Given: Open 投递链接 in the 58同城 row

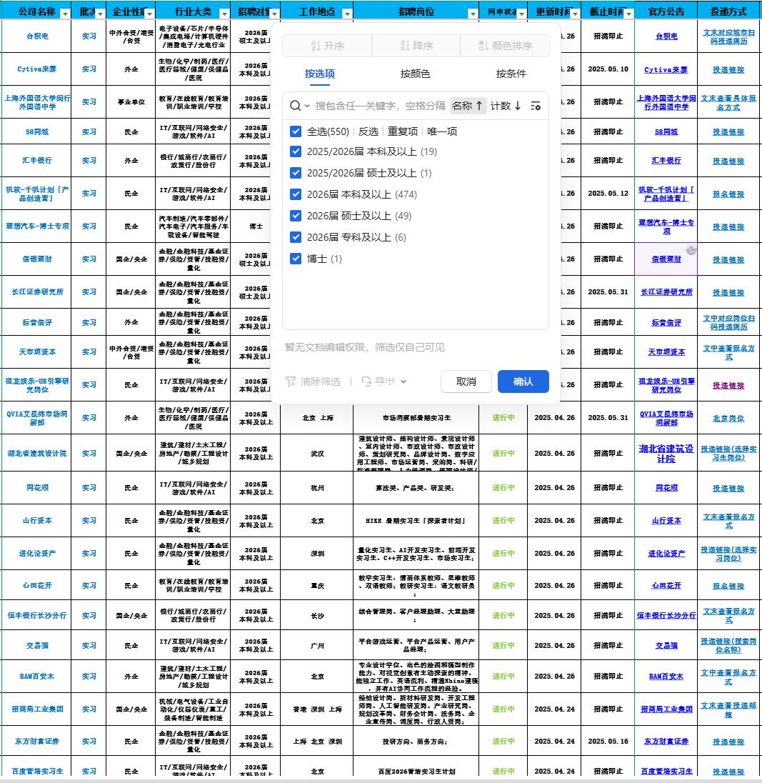Looking at the screenshot, I should click(728, 132).
